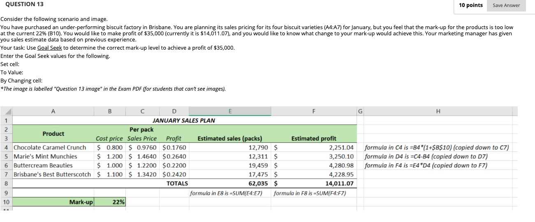
Task: Click estimated profit cell '3,250.10'
Action: (x=314, y=157)
